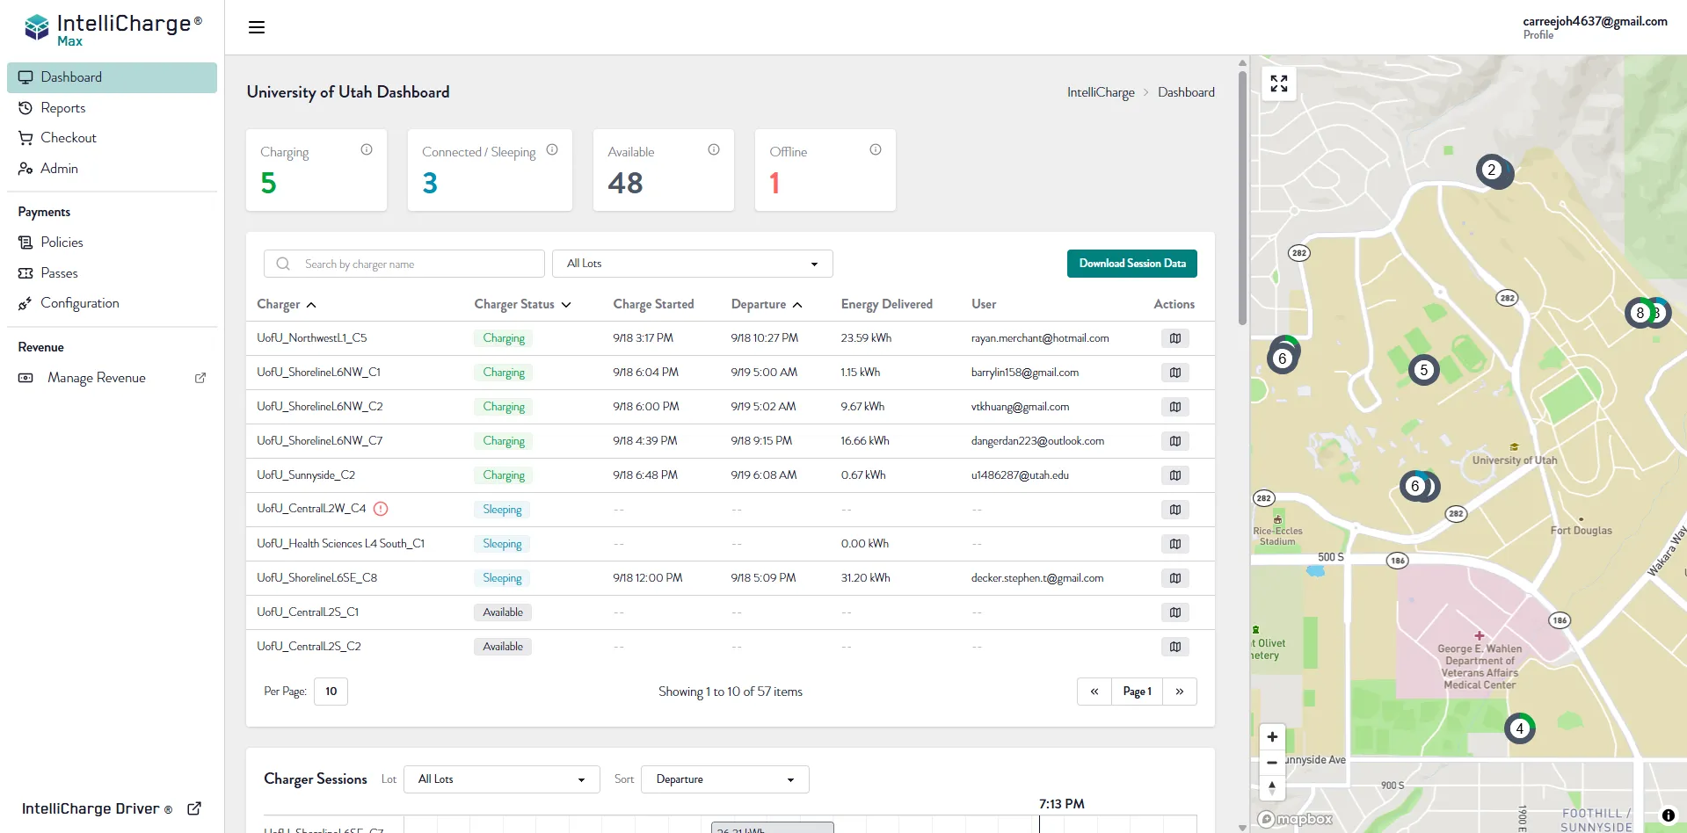Open the Sort by Departure dropdown

click(x=725, y=779)
